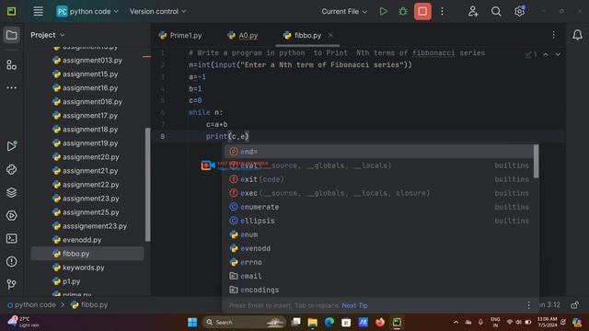The height and width of the screenshot is (331, 589).
Task: Choose email package suggestion
Action: (379, 276)
